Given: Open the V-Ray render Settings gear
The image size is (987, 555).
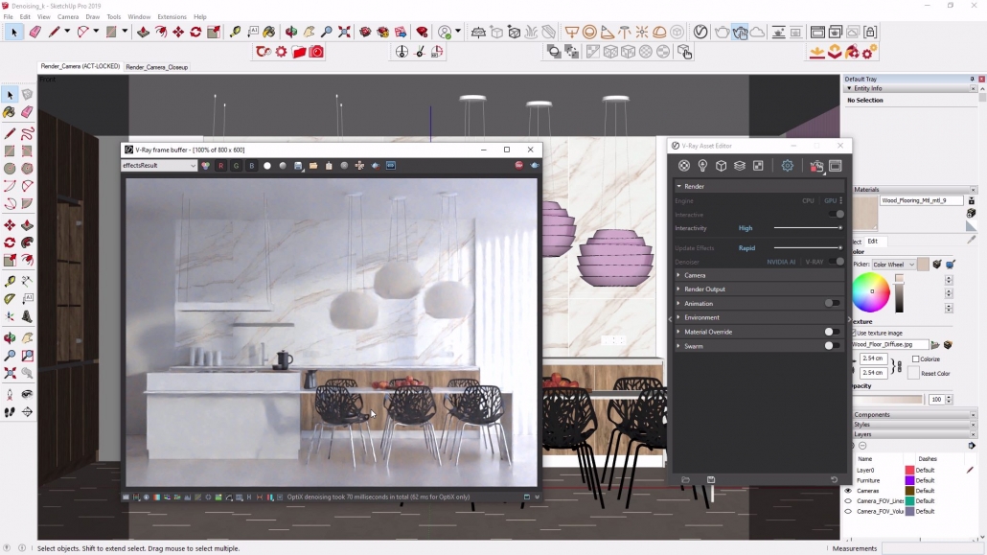Looking at the screenshot, I should tap(787, 165).
